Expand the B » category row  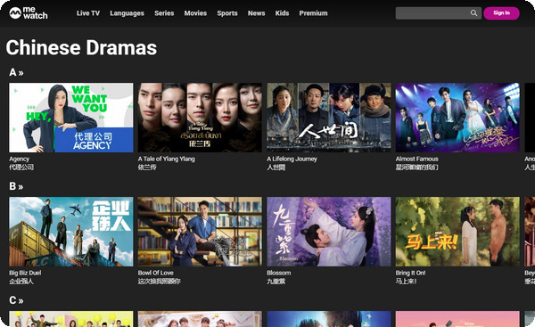pos(16,186)
